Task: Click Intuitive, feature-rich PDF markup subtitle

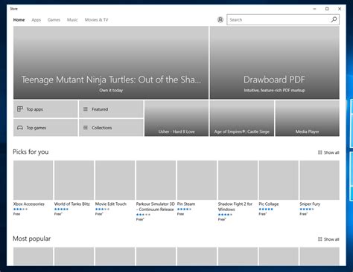Action: (274, 91)
